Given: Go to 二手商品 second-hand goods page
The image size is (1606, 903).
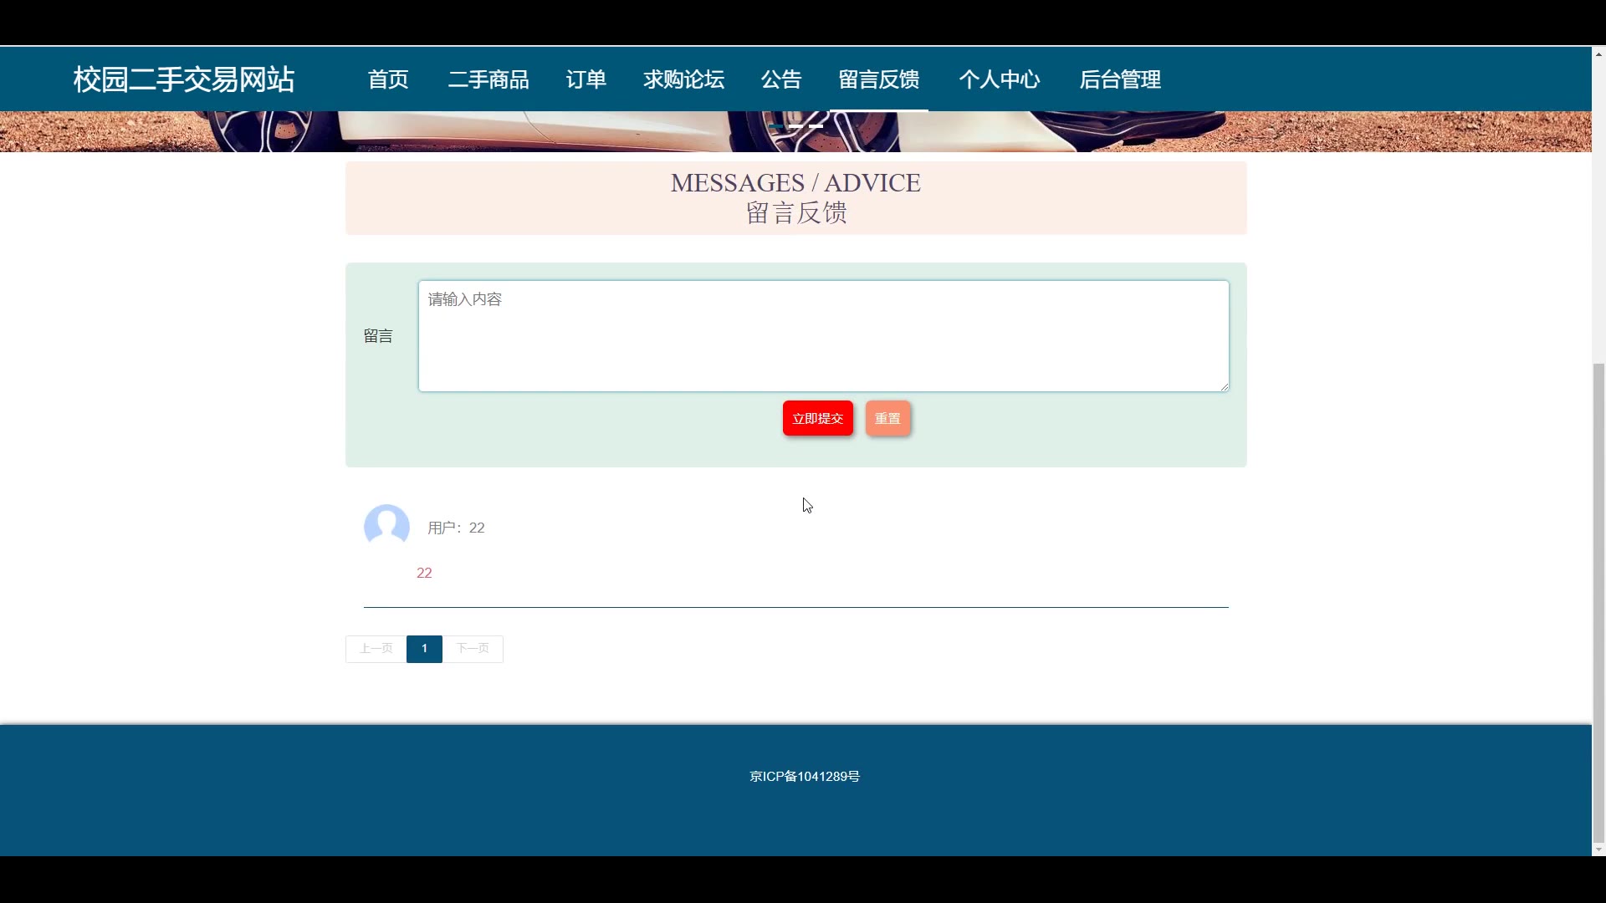Looking at the screenshot, I should click(488, 79).
